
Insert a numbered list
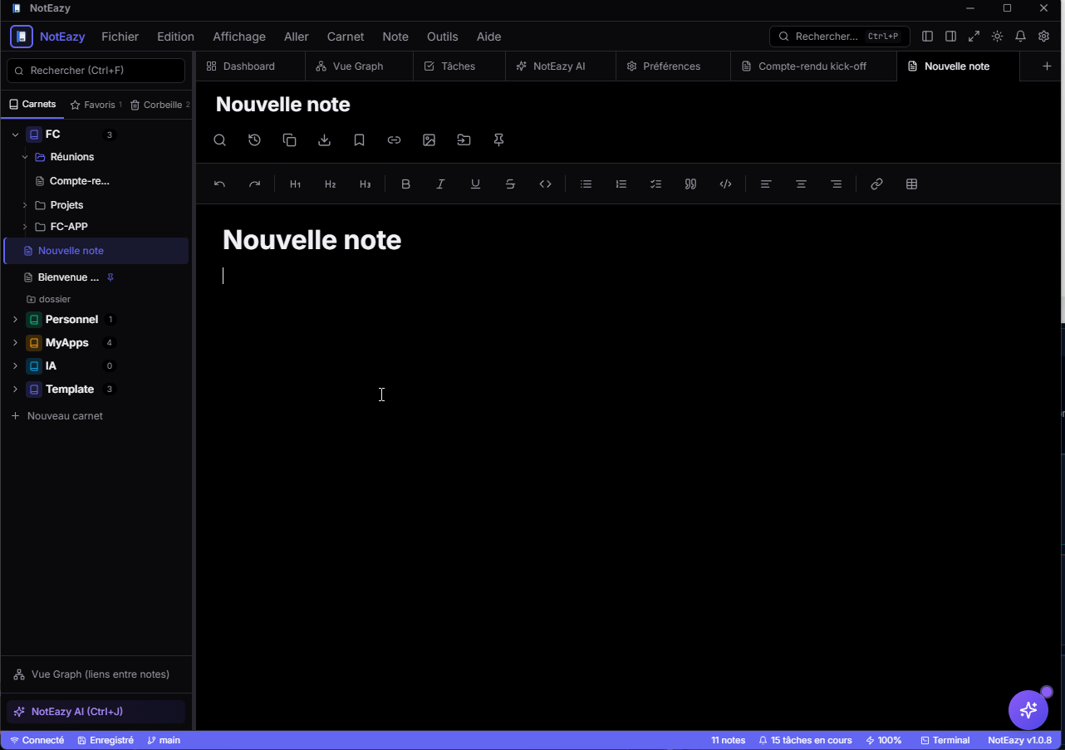pyautogui.click(x=621, y=184)
